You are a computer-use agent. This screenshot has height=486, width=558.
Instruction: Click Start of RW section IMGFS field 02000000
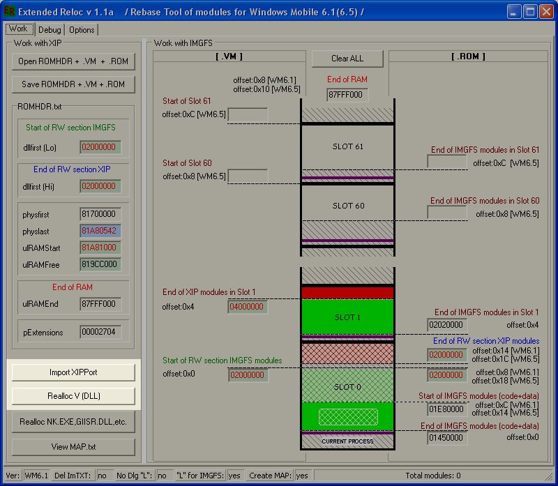[x=248, y=375]
